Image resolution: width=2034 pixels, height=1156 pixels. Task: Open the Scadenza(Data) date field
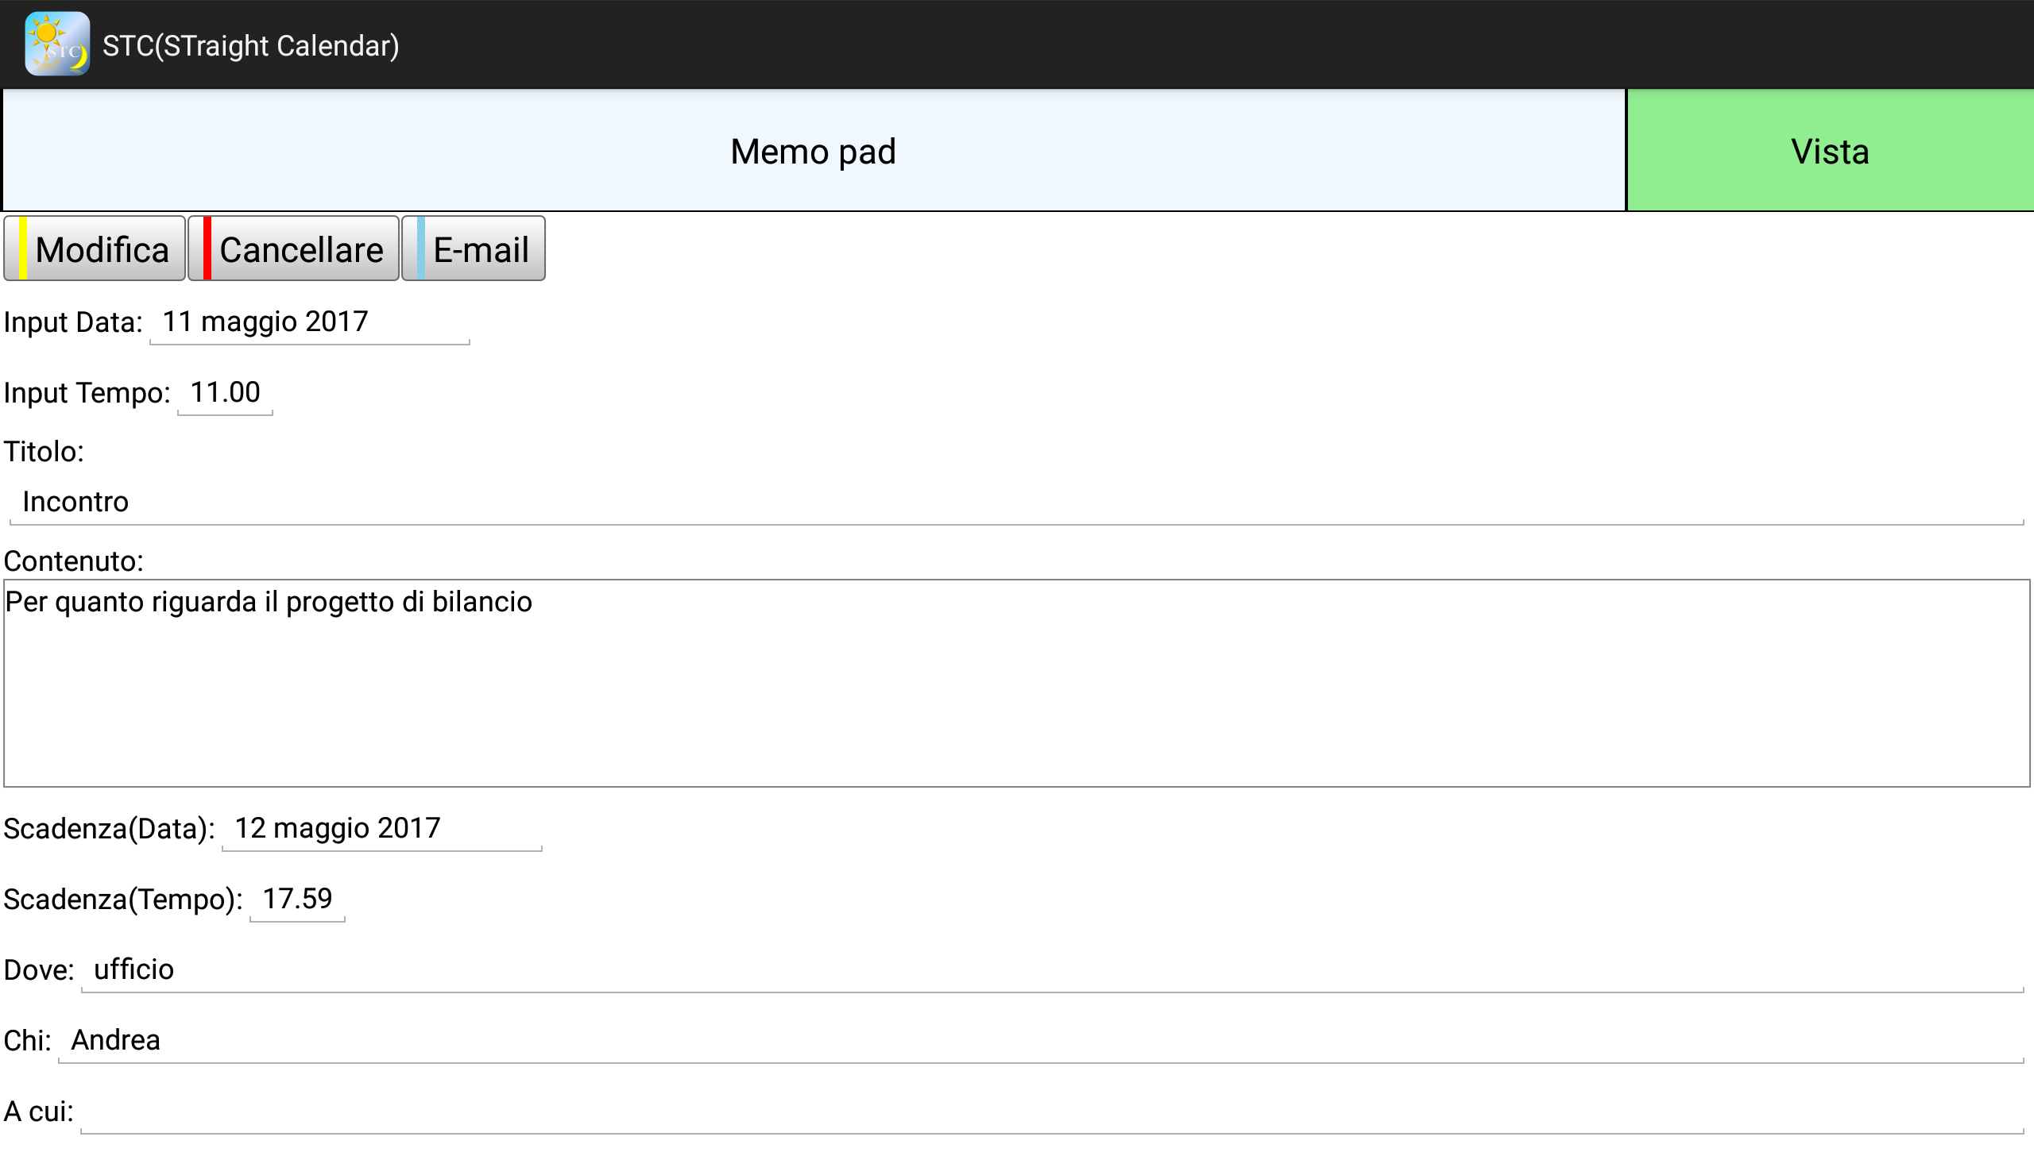coord(381,829)
